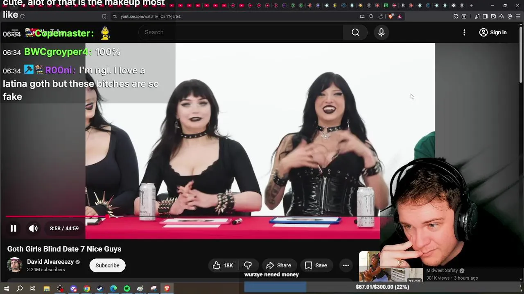Open Brave Shields lion icon
The height and width of the screenshot is (294, 524).
point(391,16)
